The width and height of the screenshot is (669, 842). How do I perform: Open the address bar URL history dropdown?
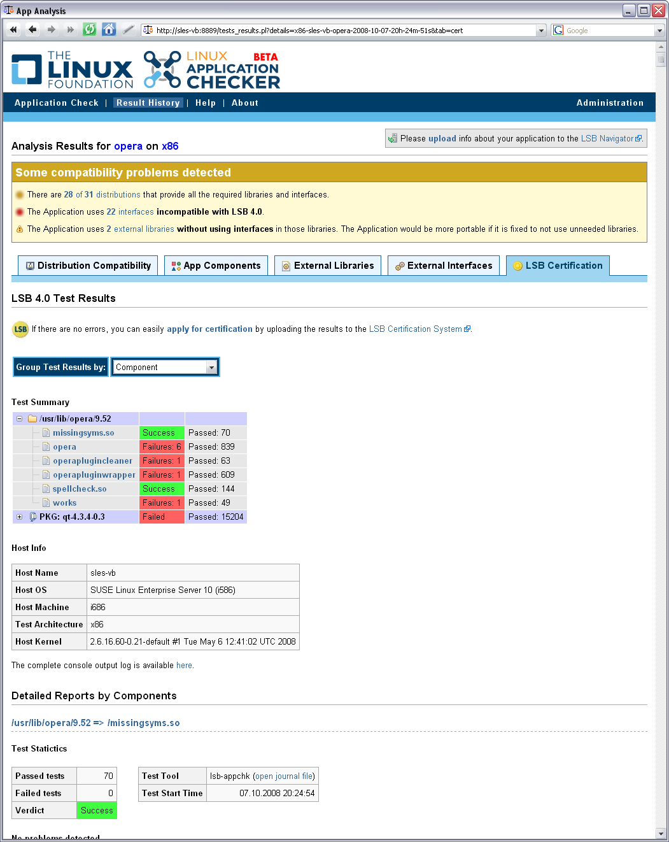point(541,31)
